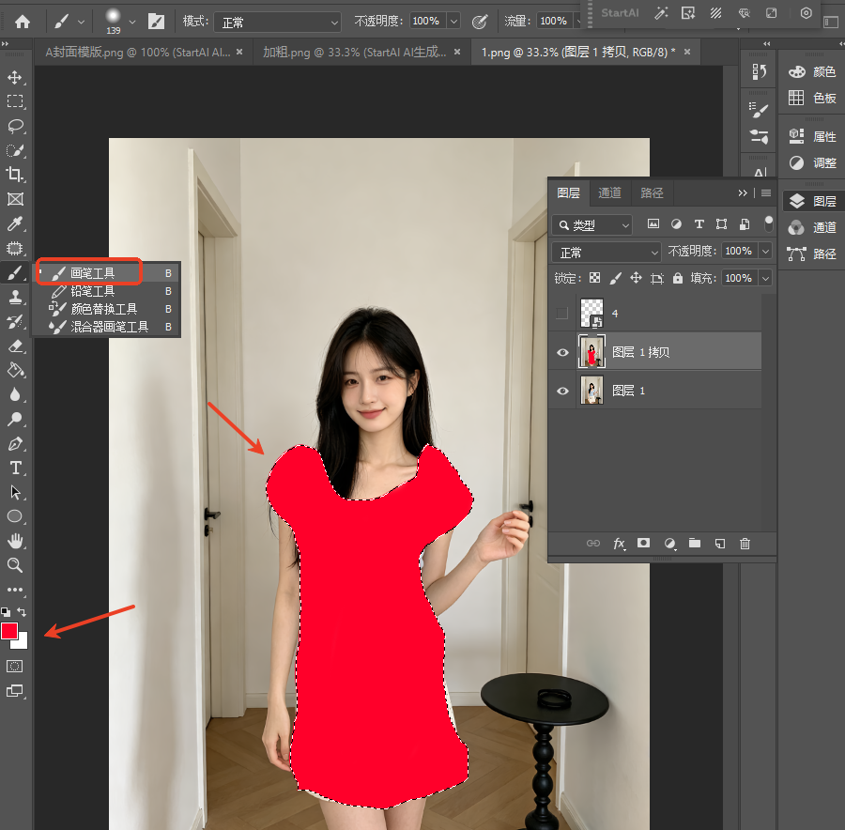Collapse layers panel double-arrow

tap(743, 192)
